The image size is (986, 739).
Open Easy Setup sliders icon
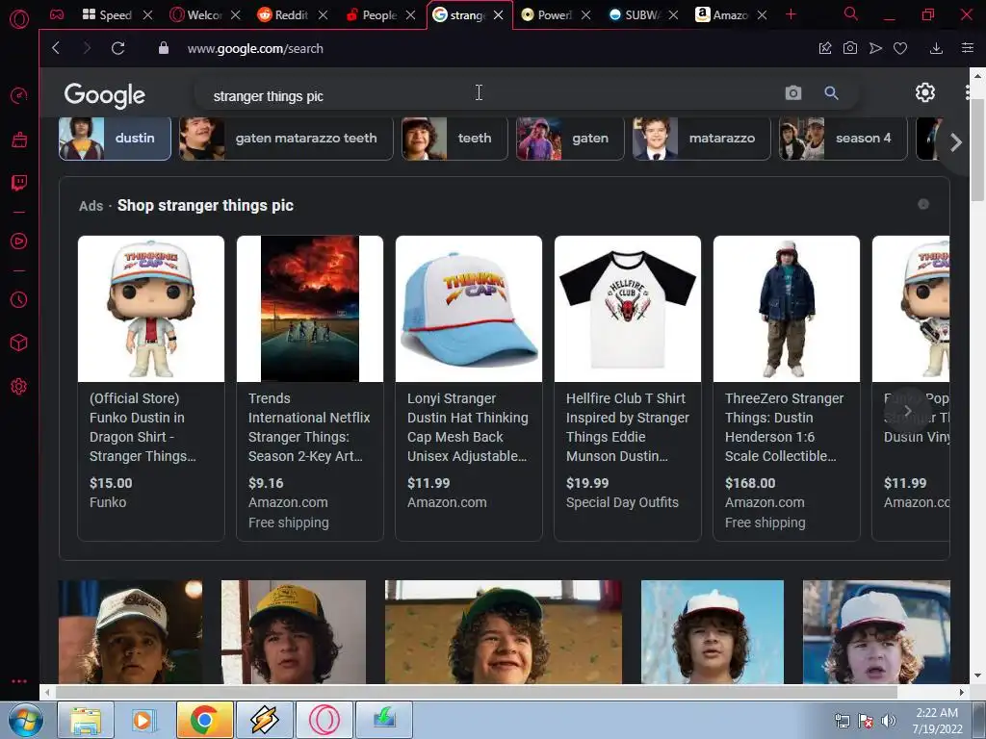[x=967, y=48]
